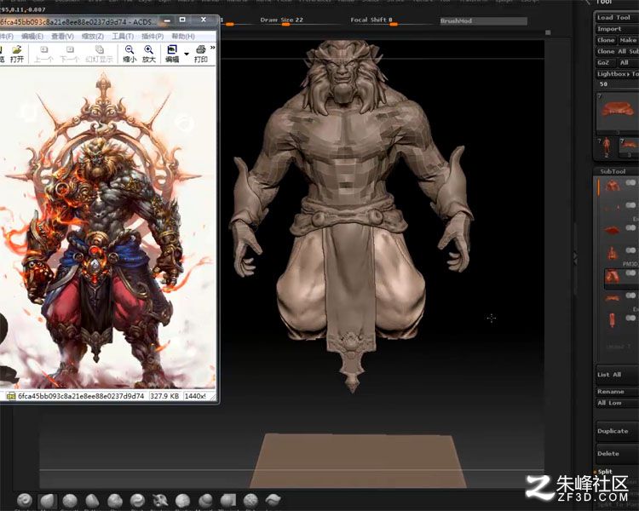Click the 编辑 edit image toolbar icon
The width and height of the screenshot is (639, 511).
point(172,54)
